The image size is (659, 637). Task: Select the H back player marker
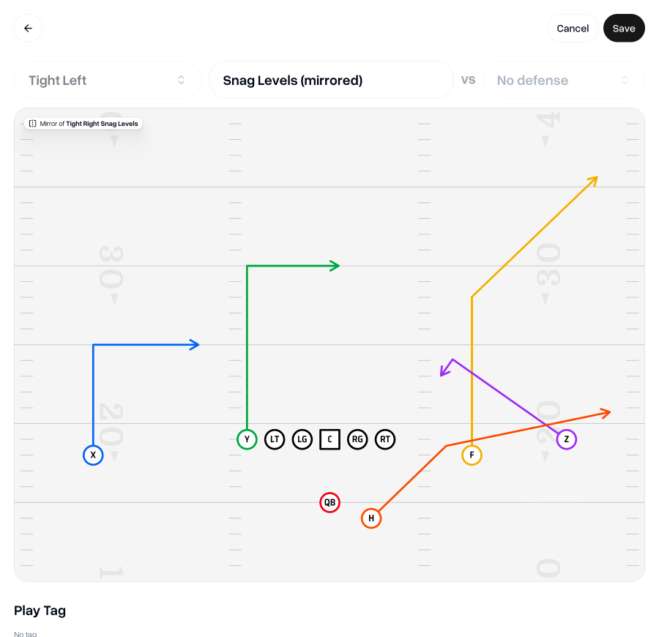(x=371, y=518)
